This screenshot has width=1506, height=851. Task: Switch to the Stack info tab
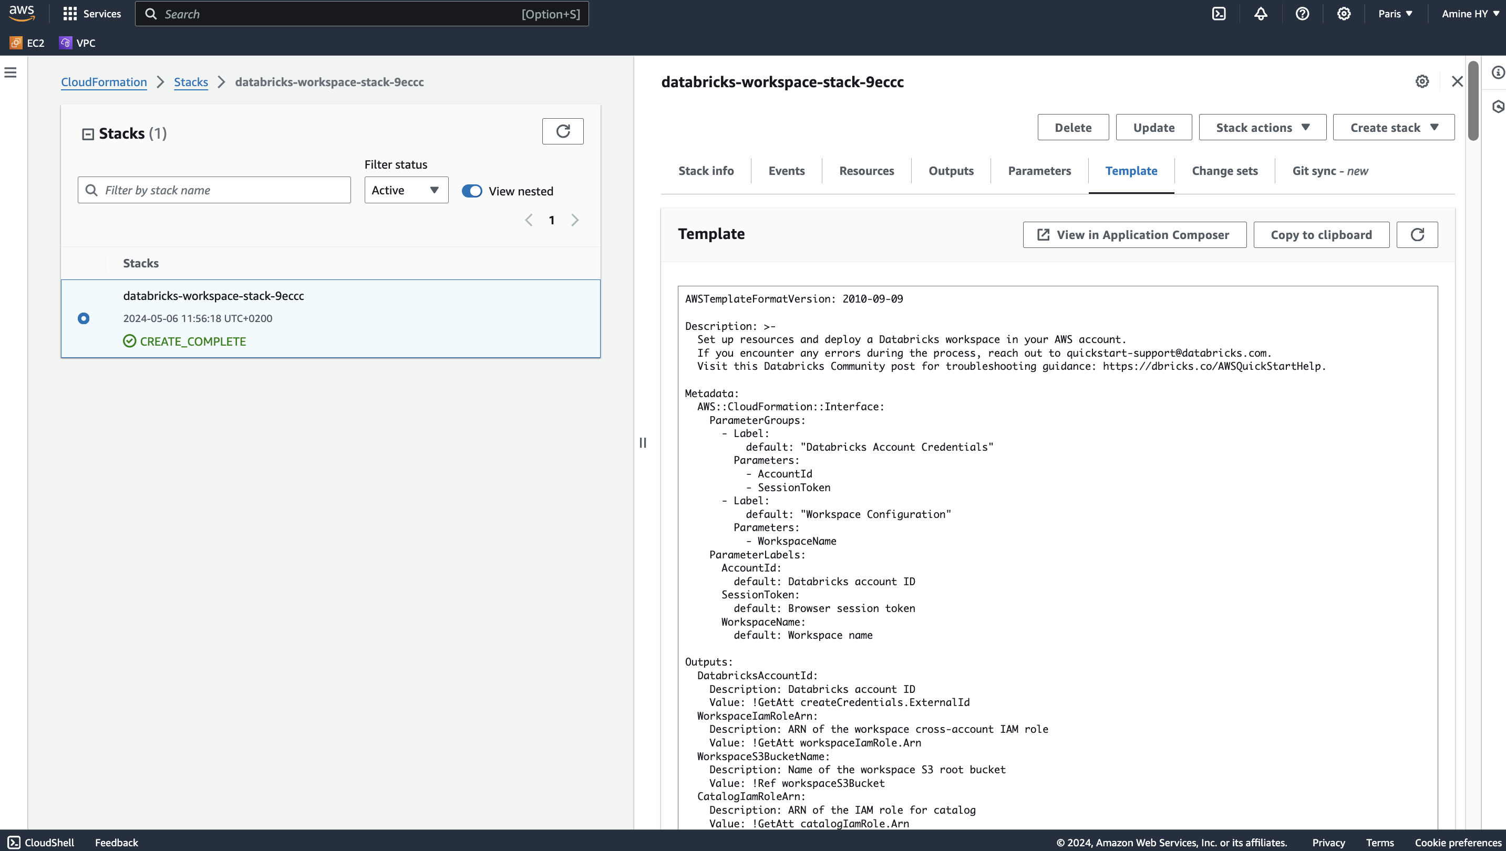706,171
